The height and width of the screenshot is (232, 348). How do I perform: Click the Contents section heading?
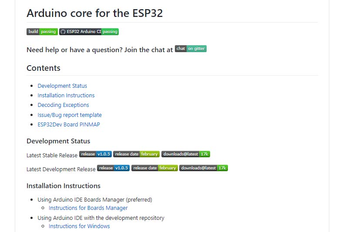[43, 68]
